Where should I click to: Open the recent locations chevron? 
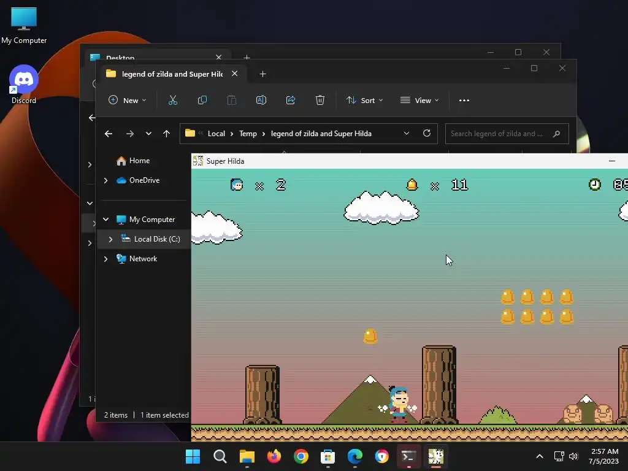point(148,134)
